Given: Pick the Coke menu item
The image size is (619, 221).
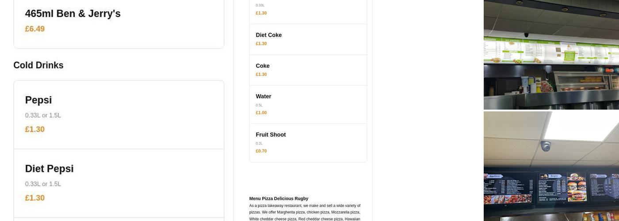Looking at the screenshot, I should pos(263,66).
